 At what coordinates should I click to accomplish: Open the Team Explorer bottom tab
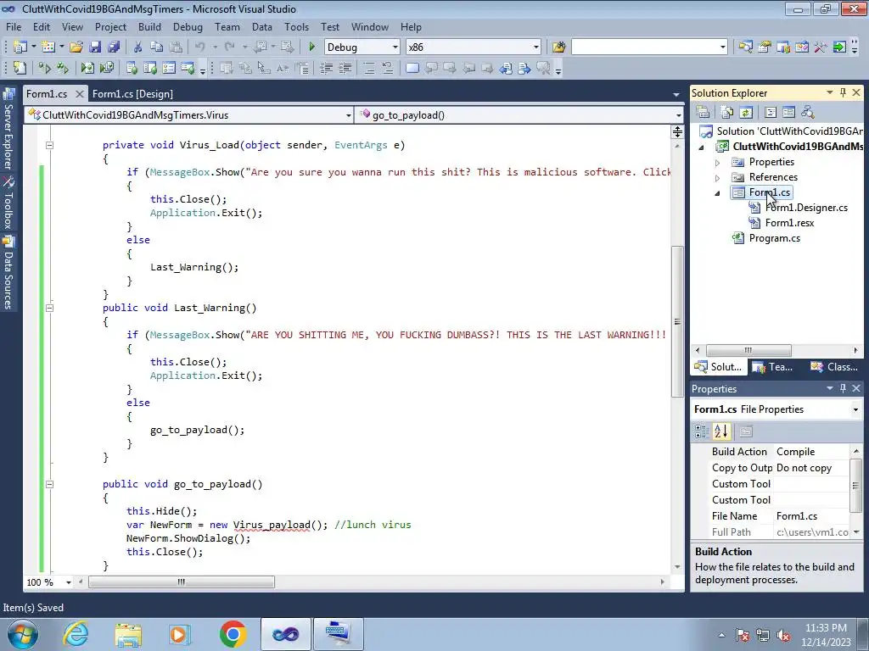coord(774,367)
